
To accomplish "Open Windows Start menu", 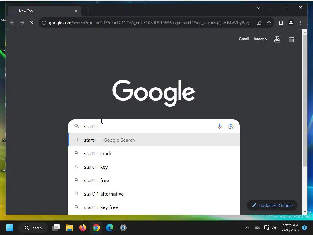I will point(10,228).
